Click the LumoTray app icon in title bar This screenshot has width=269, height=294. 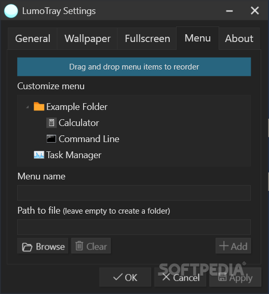11,11
